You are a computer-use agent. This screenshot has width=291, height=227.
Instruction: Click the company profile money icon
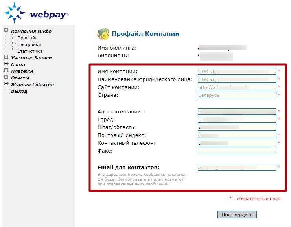click(x=103, y=34)
